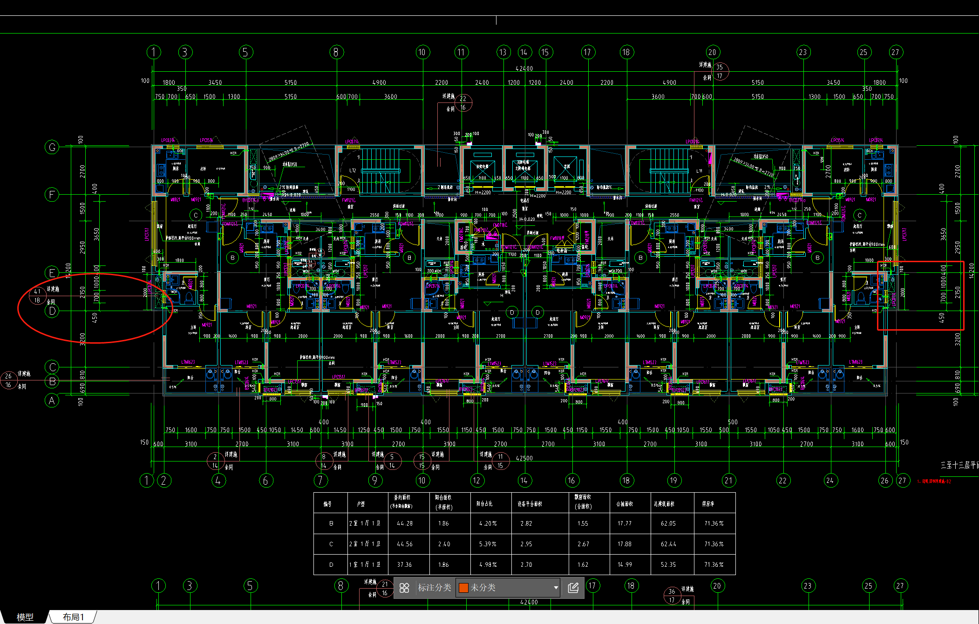Click detail callout circle 35 over 17
The image size is (979, 624).
click(720, 71)
